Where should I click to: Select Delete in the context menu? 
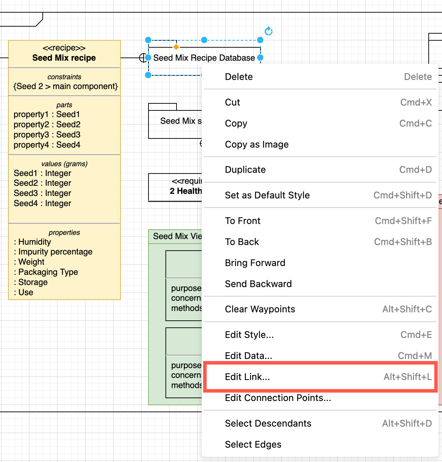(239, 76)
